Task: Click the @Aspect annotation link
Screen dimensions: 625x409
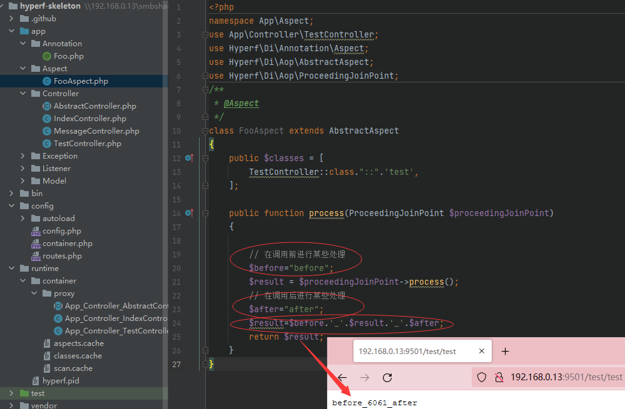Action: (241, 104)
